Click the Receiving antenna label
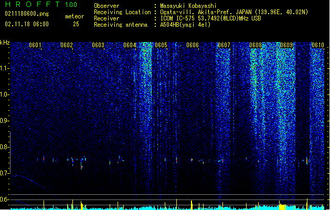This screenshot has width=330, height=210. tap(121, 25)
